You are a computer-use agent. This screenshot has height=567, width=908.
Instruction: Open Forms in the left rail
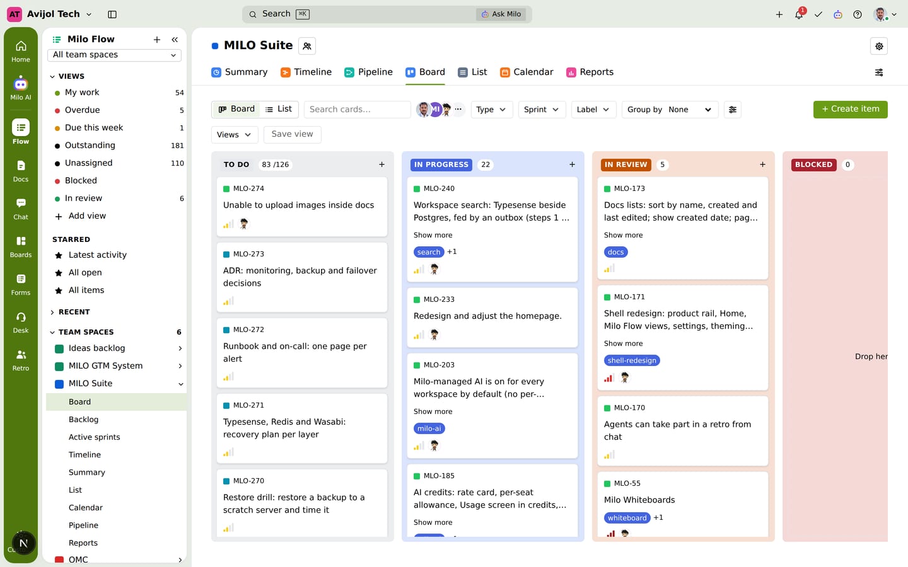[21, 284]
